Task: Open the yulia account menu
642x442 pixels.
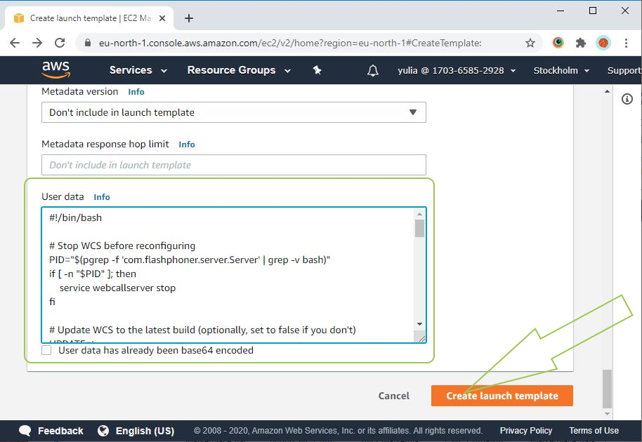Action: click(x=457, y=70)
